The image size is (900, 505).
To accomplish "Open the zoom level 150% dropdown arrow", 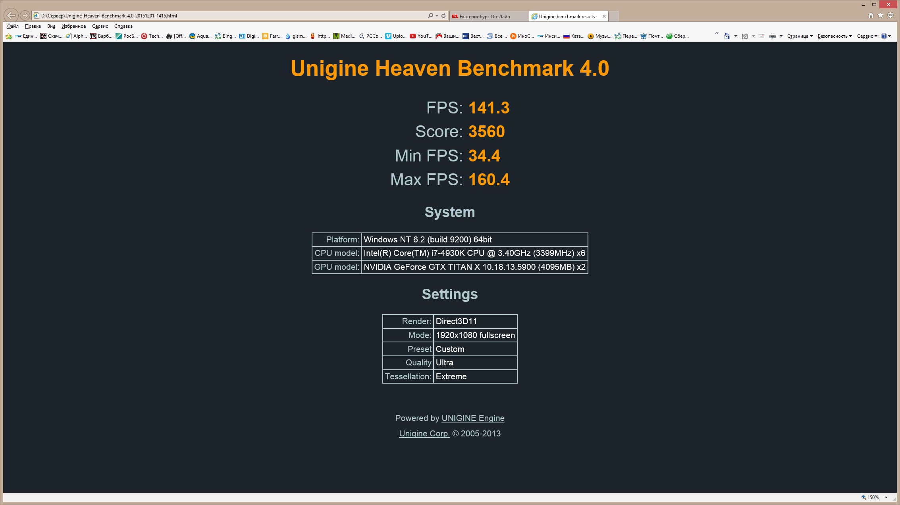I will pyautogui.click(x=886, y=497).
